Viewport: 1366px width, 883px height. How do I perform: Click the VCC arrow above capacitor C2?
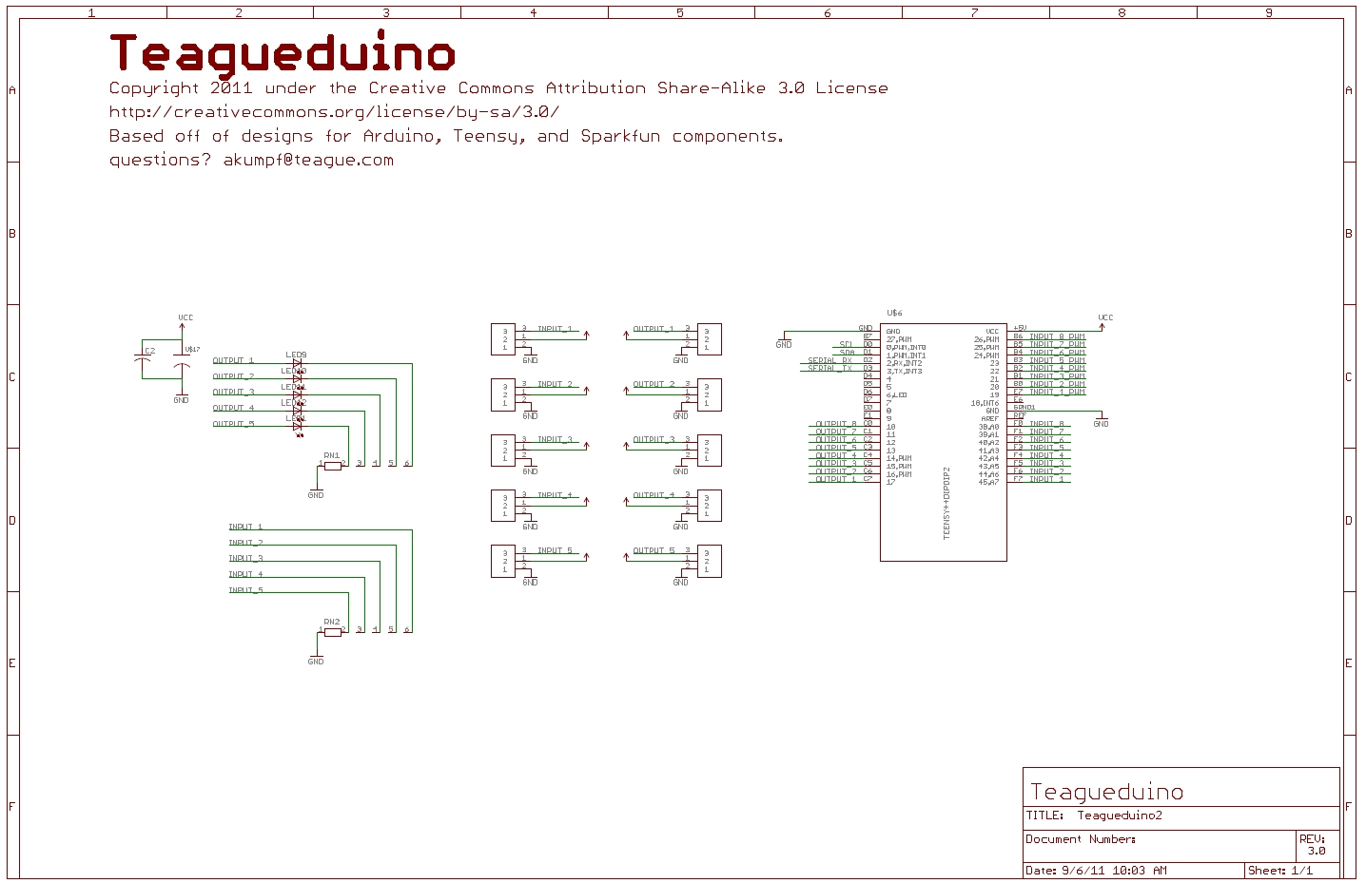pyautogui.click(x=182, y=327)
